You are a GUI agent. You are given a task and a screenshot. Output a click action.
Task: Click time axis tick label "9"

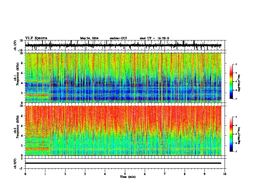[204, 174]
